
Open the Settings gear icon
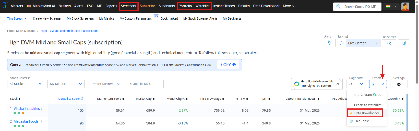point(399,85)
